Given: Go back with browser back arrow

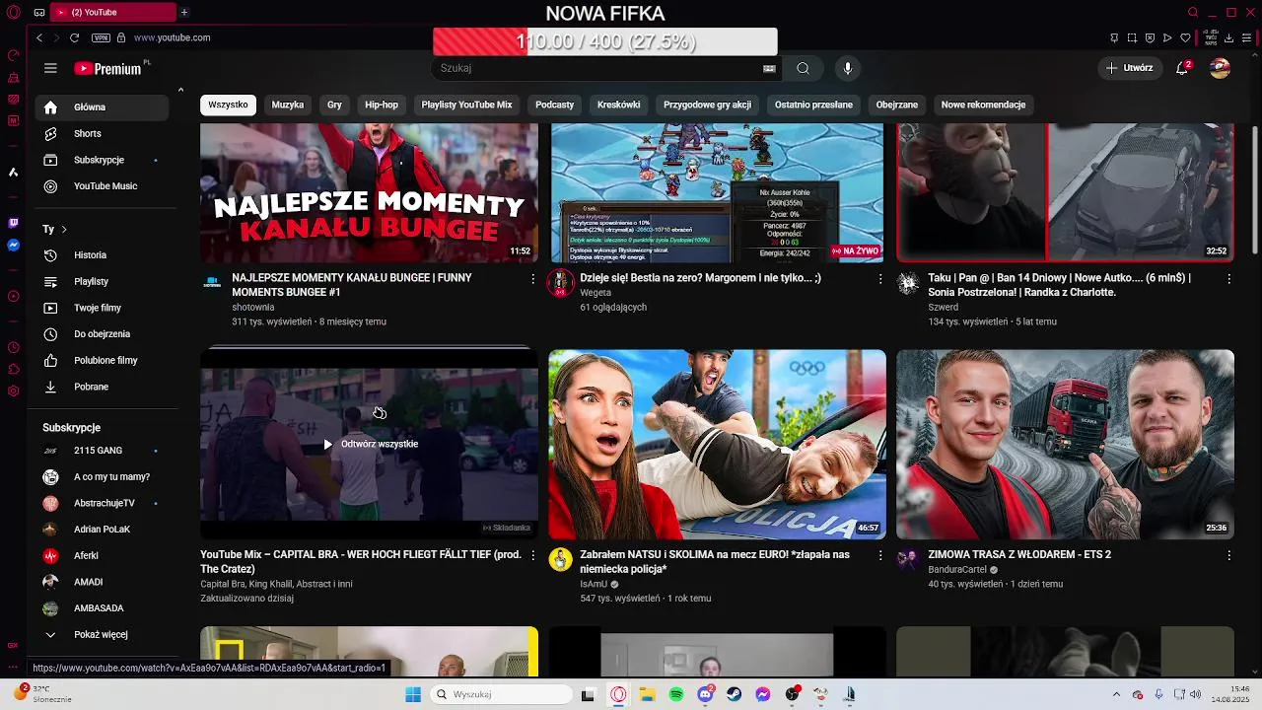Looking at the screenshot, I should click(x=39, y=37).
